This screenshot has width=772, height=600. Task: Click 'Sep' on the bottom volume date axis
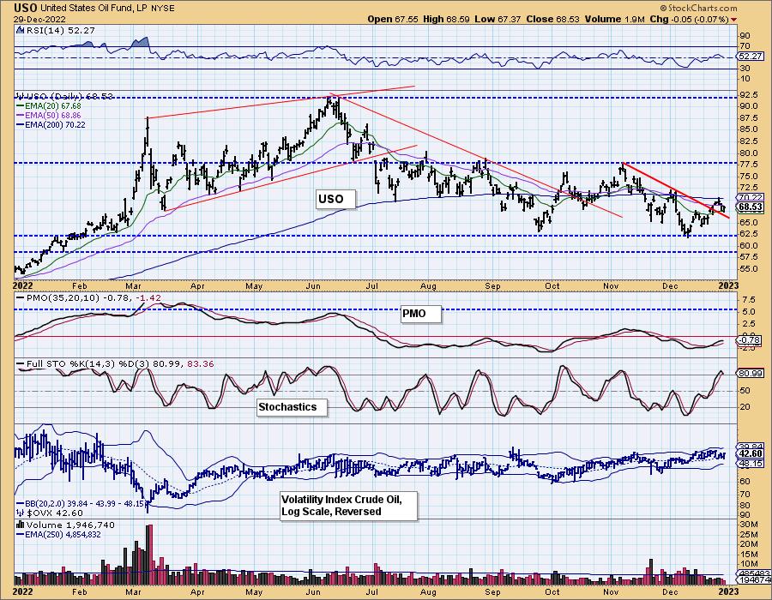pos(493,591)
